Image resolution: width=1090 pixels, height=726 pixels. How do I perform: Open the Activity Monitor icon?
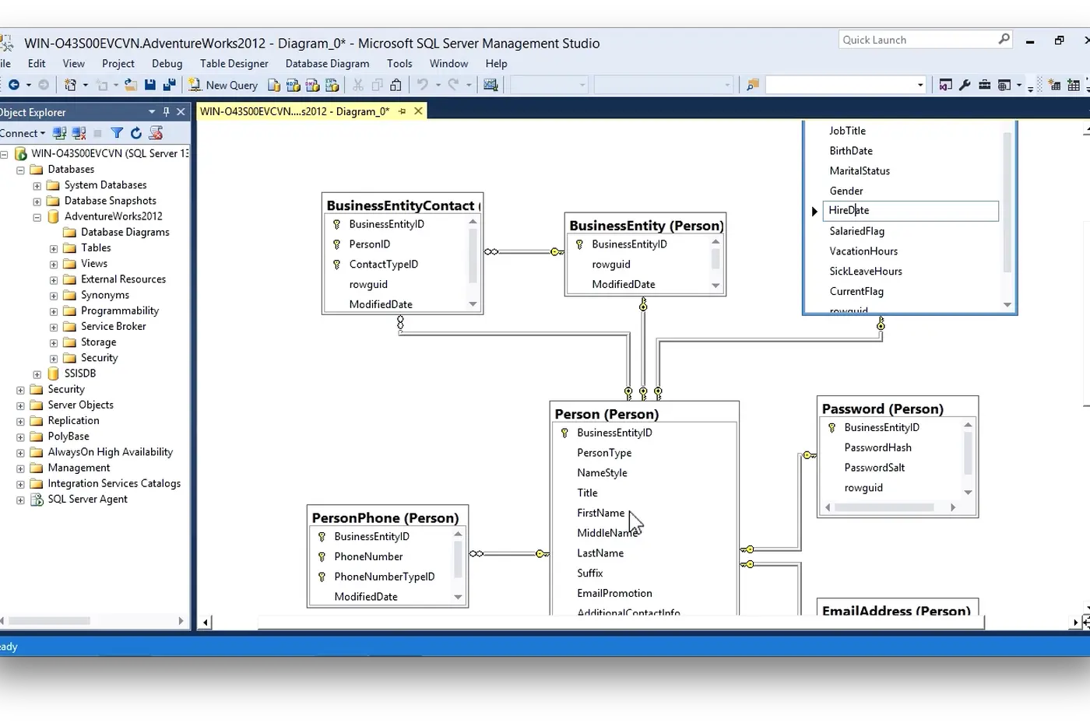[490, 85]
